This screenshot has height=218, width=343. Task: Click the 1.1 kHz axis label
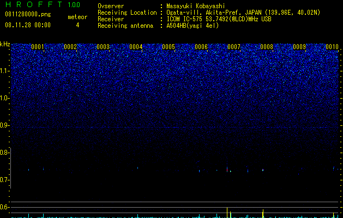[x=5, y=71]
